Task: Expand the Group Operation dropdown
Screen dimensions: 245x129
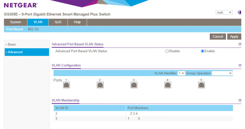Action: coord(222,73)
